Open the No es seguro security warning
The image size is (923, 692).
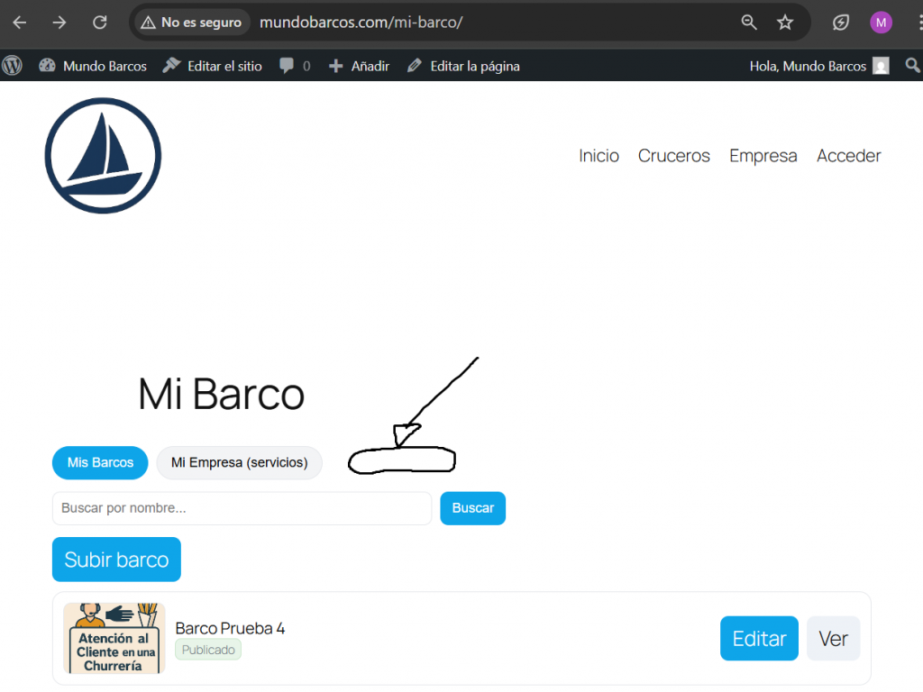[190, 22]
